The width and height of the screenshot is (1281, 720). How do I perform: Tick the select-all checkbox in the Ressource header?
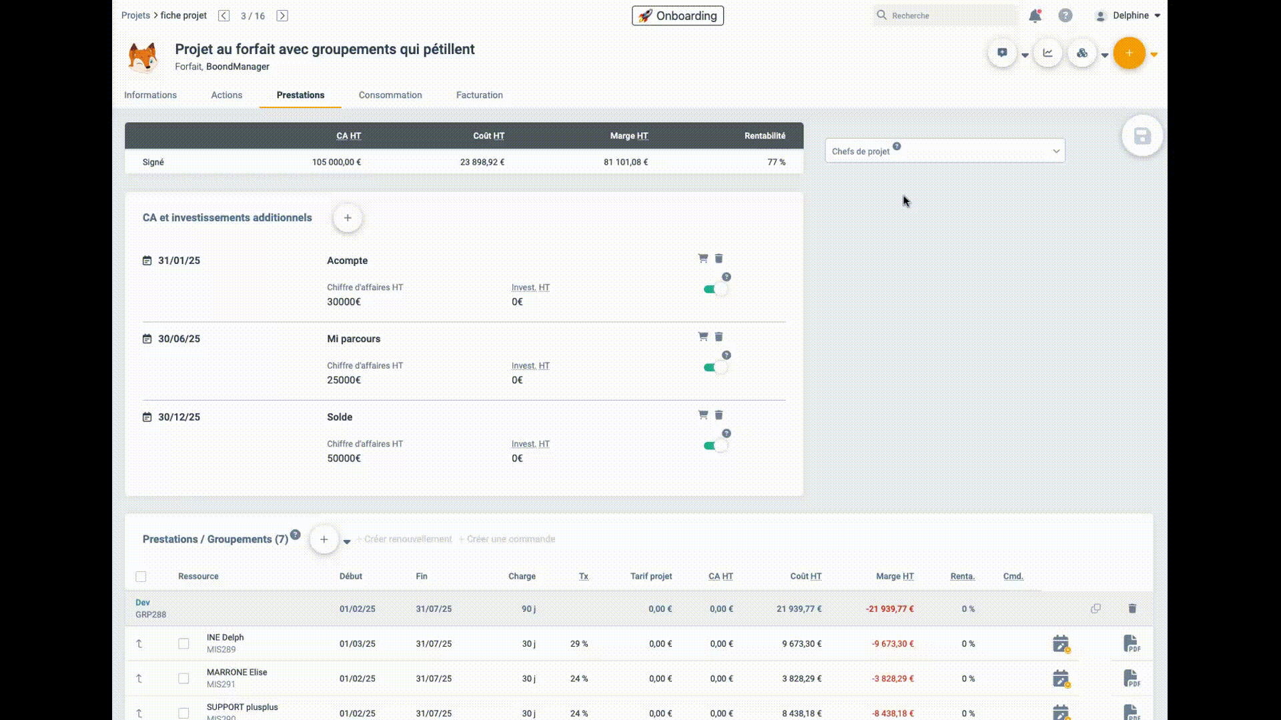[141, 577]
